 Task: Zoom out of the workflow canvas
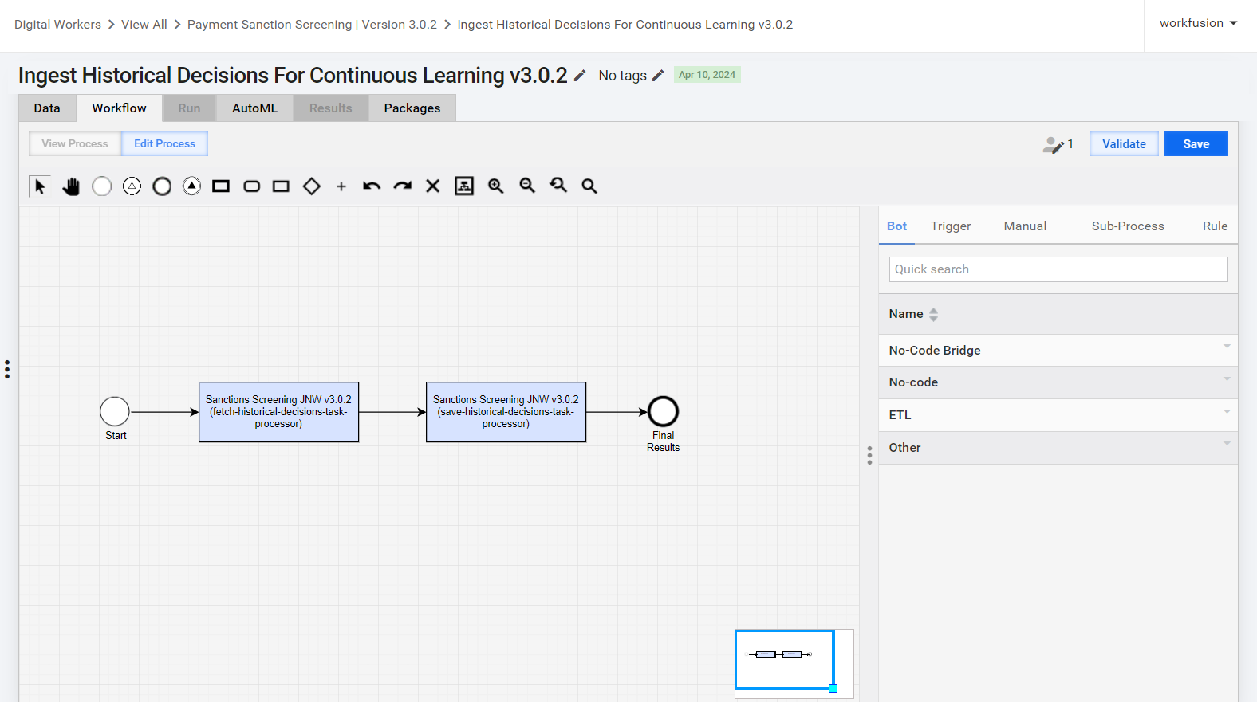tap(527, 186)
